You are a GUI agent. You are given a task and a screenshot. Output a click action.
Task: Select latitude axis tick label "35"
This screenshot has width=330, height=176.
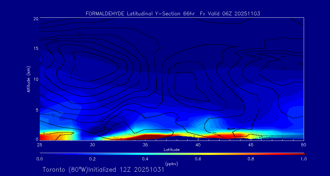(145, 145)
